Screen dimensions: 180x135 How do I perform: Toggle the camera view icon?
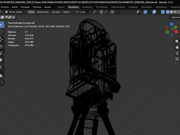(x=177, y=53)
